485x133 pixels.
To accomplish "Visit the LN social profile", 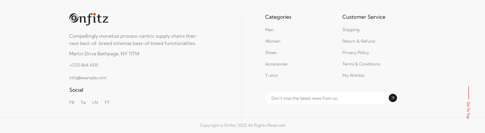I will pos(95,102).
